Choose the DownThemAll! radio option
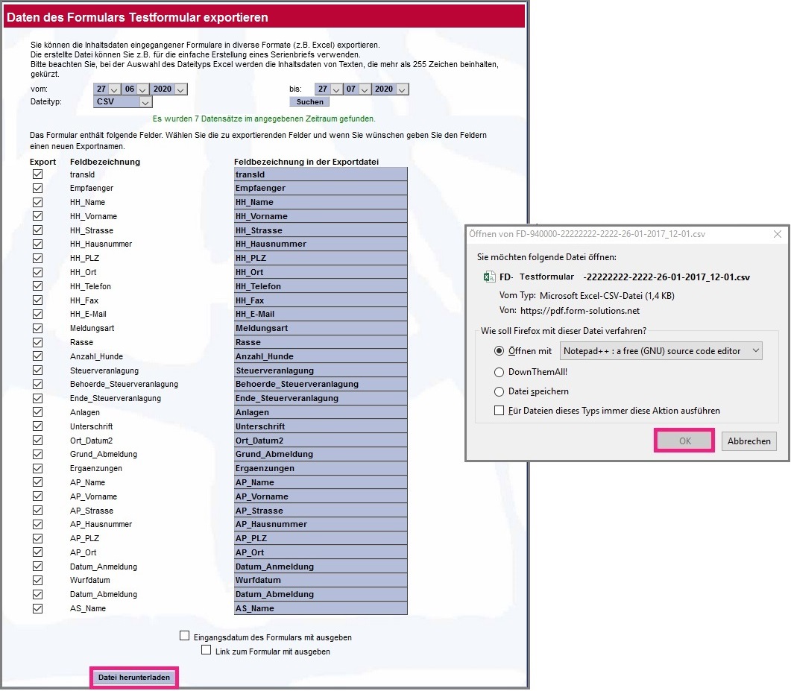 point(499,371)
